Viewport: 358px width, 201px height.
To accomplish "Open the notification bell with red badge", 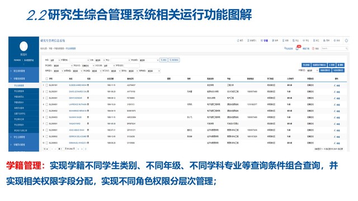I will click(x=298, y=48).
